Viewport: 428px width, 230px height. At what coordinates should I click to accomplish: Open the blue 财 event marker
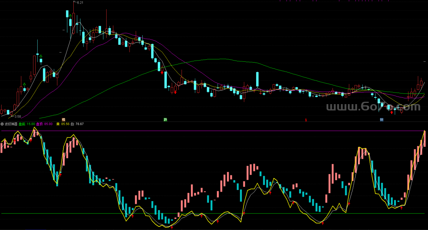[382, 119]
